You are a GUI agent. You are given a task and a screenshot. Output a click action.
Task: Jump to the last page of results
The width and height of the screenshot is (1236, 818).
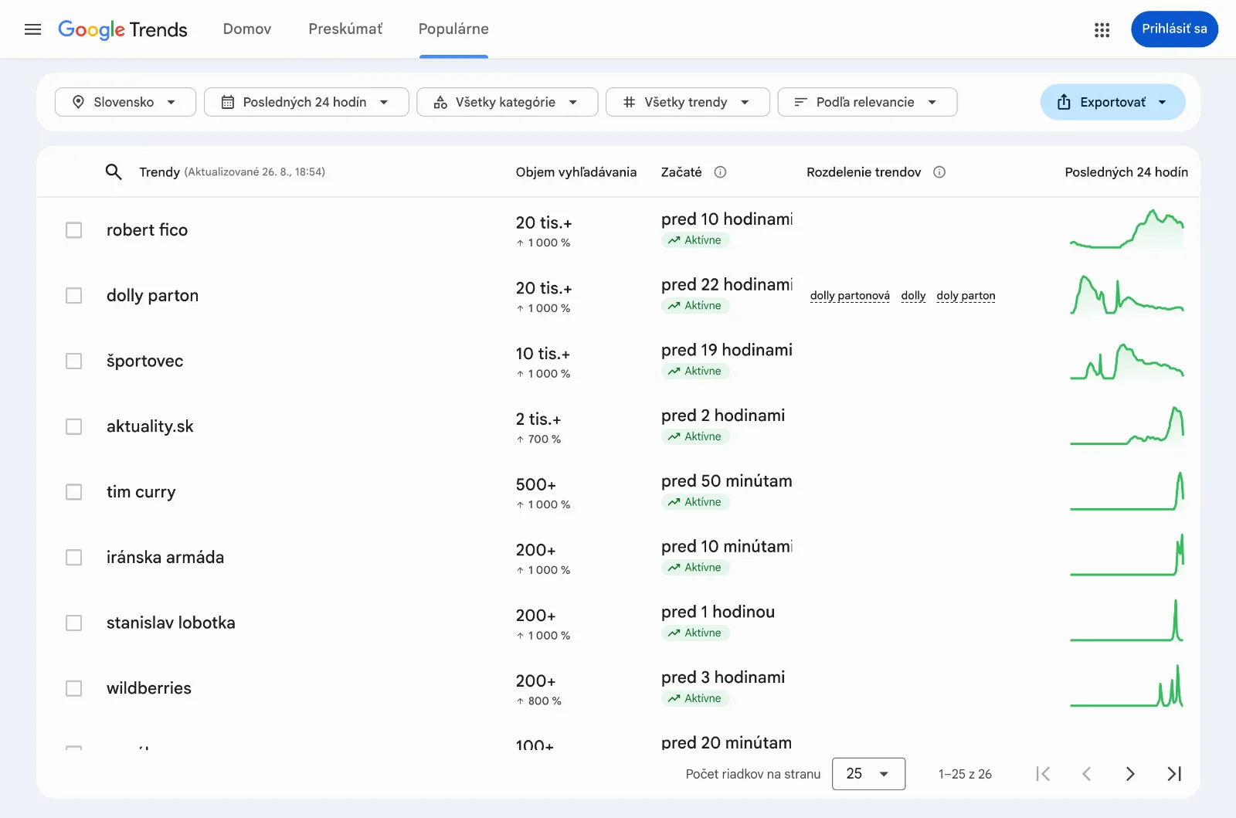(x=1174, y=773)
